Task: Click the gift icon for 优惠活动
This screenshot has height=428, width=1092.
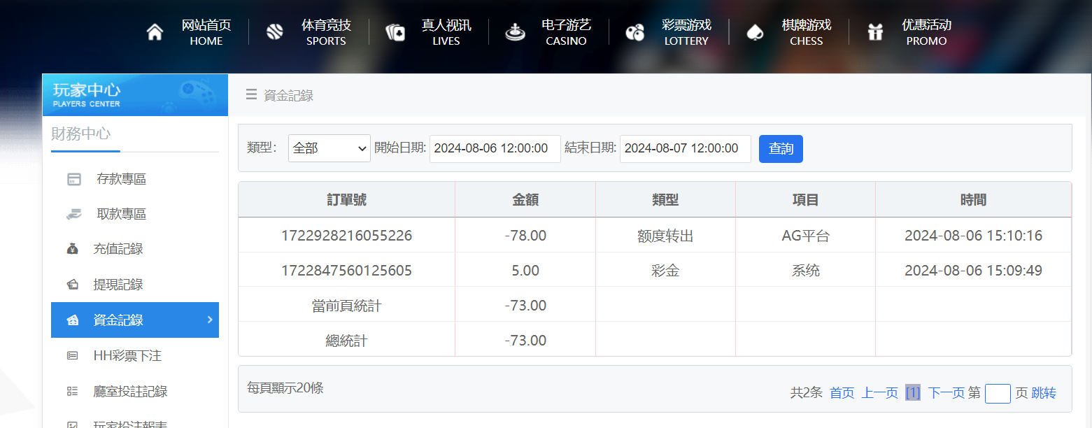Action: 875,31
